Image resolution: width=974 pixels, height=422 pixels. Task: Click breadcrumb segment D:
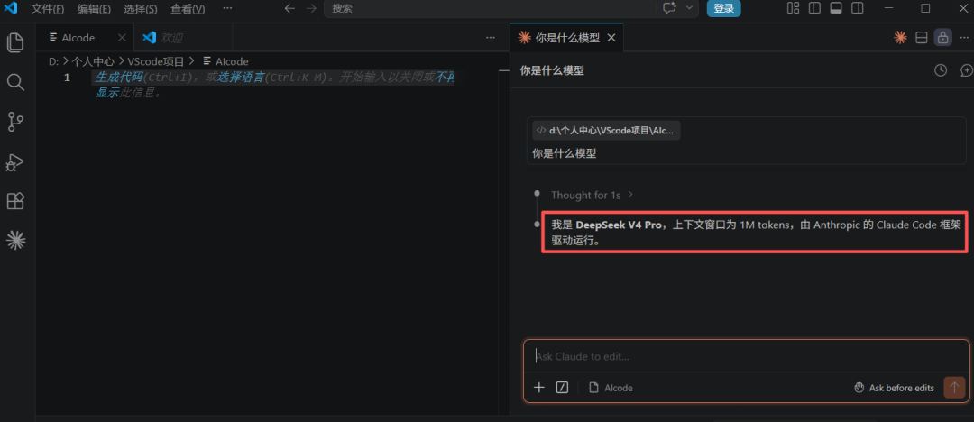(x=53, y=61)
